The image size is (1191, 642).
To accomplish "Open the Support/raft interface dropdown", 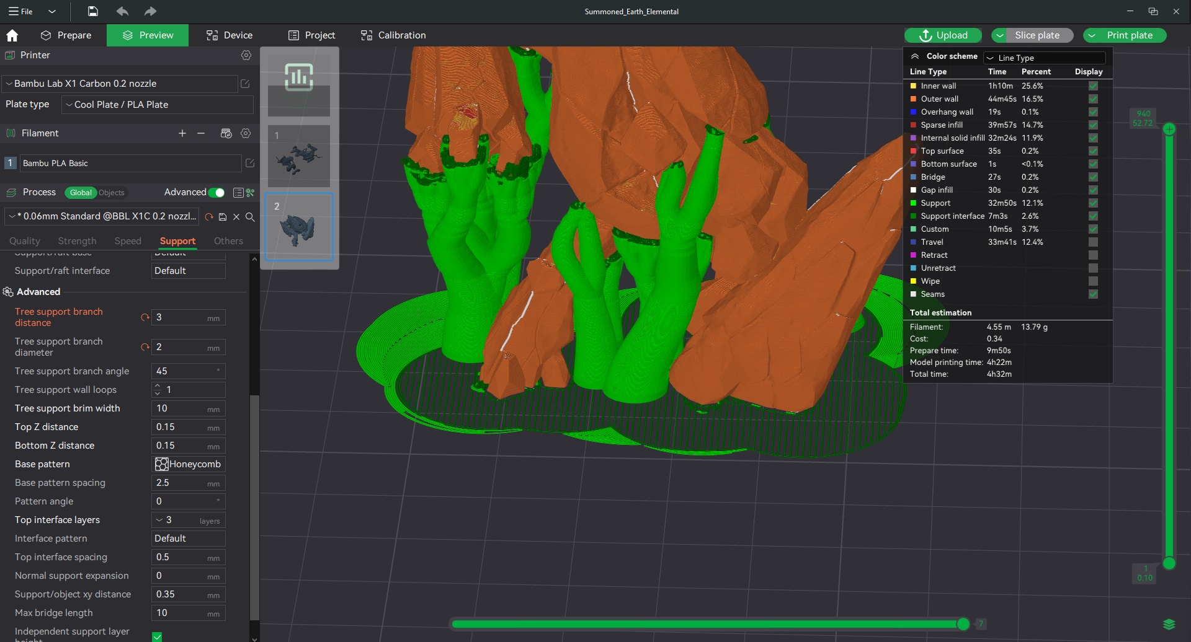I will click(189, 271).
